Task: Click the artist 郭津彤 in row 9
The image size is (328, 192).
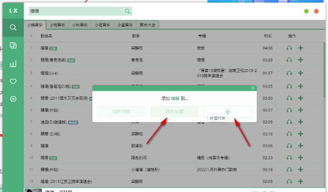Action: tap(137, 146)
